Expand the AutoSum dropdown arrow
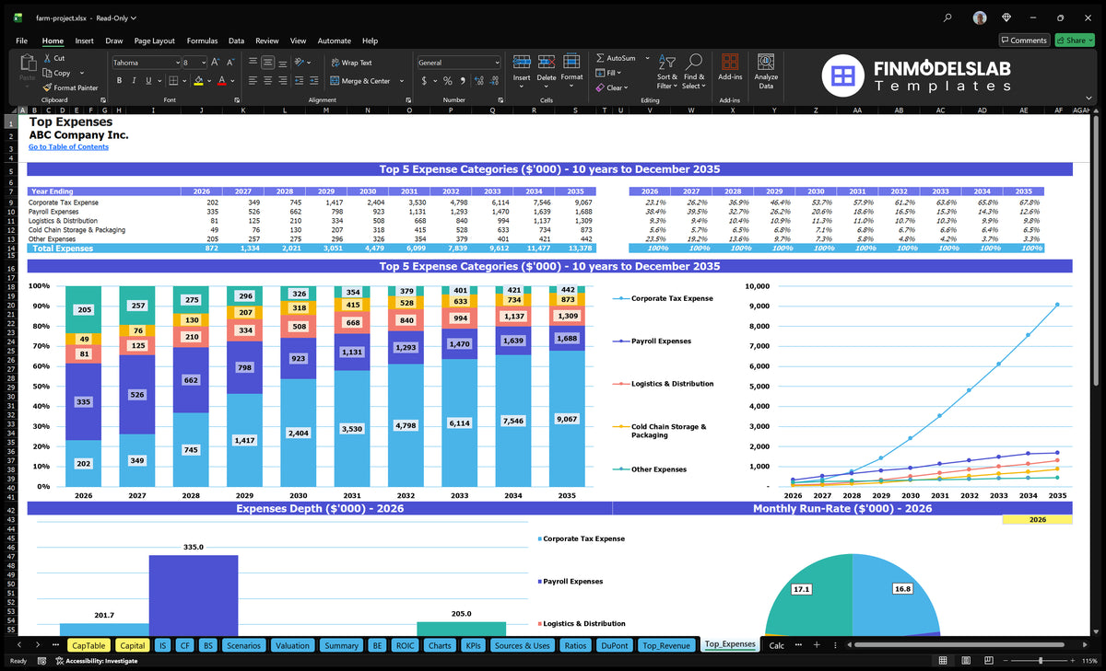The height and width of the screenshot is (671, 1106). (647, 58)
